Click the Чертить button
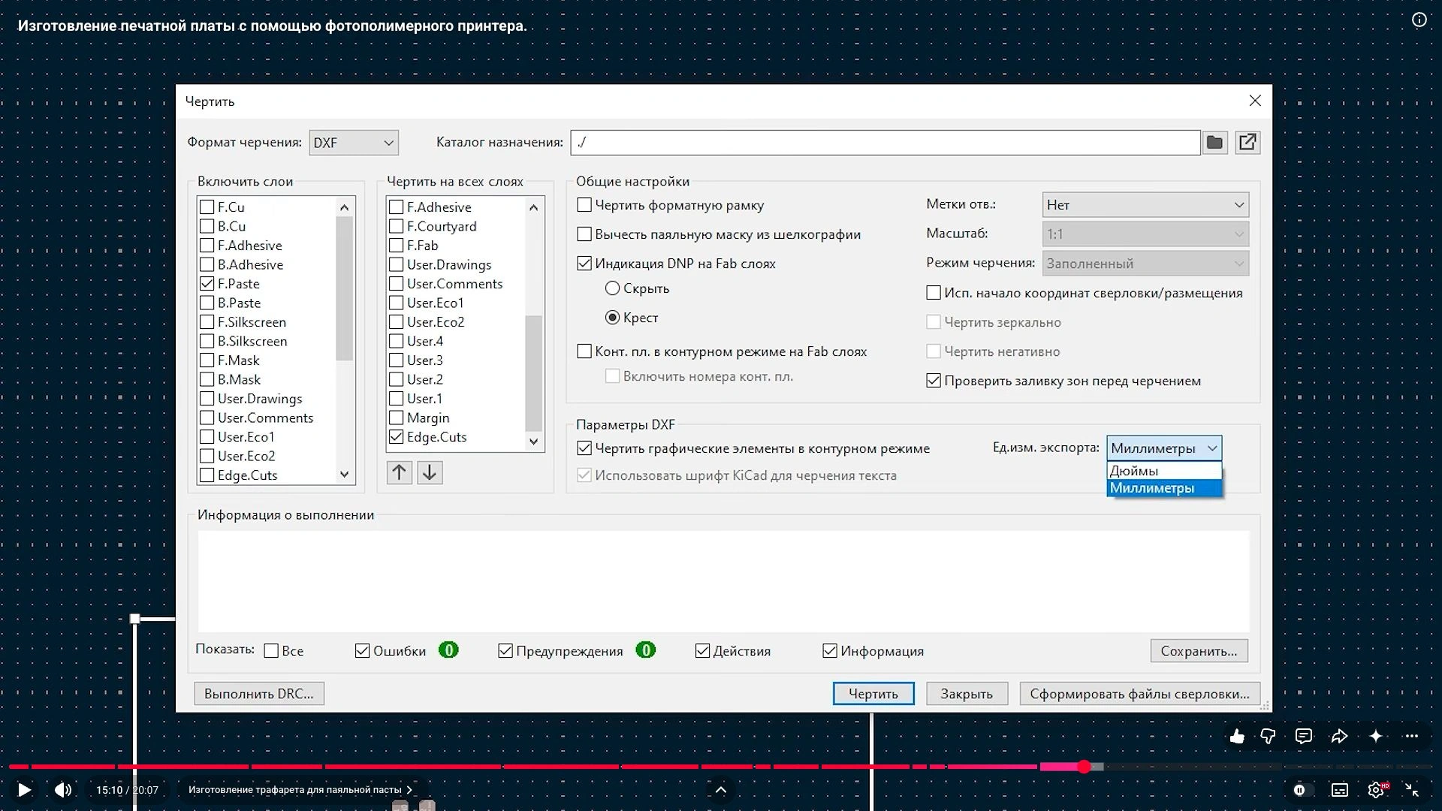Image resolution: width=1442 pixels, height=811 pixels. [x=873, y=694]
